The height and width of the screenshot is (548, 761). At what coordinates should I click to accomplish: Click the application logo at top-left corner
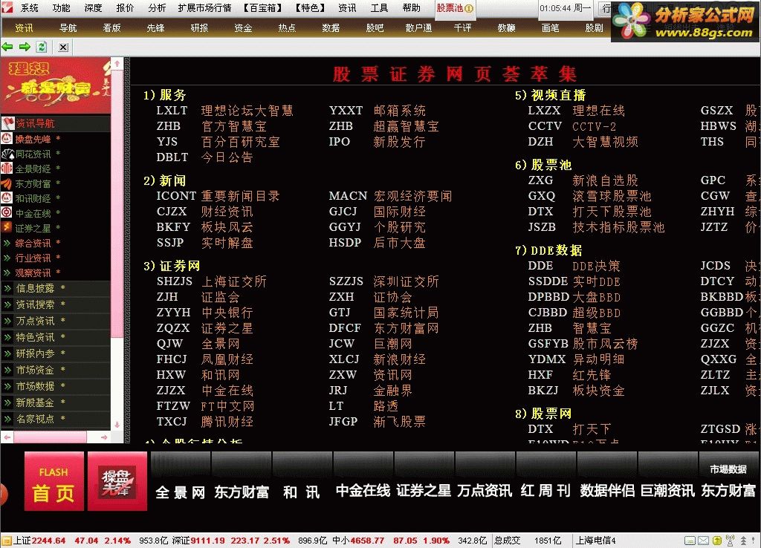6,7
